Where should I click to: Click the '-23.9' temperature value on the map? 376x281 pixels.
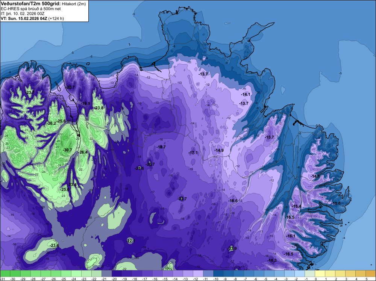(232, 248)
